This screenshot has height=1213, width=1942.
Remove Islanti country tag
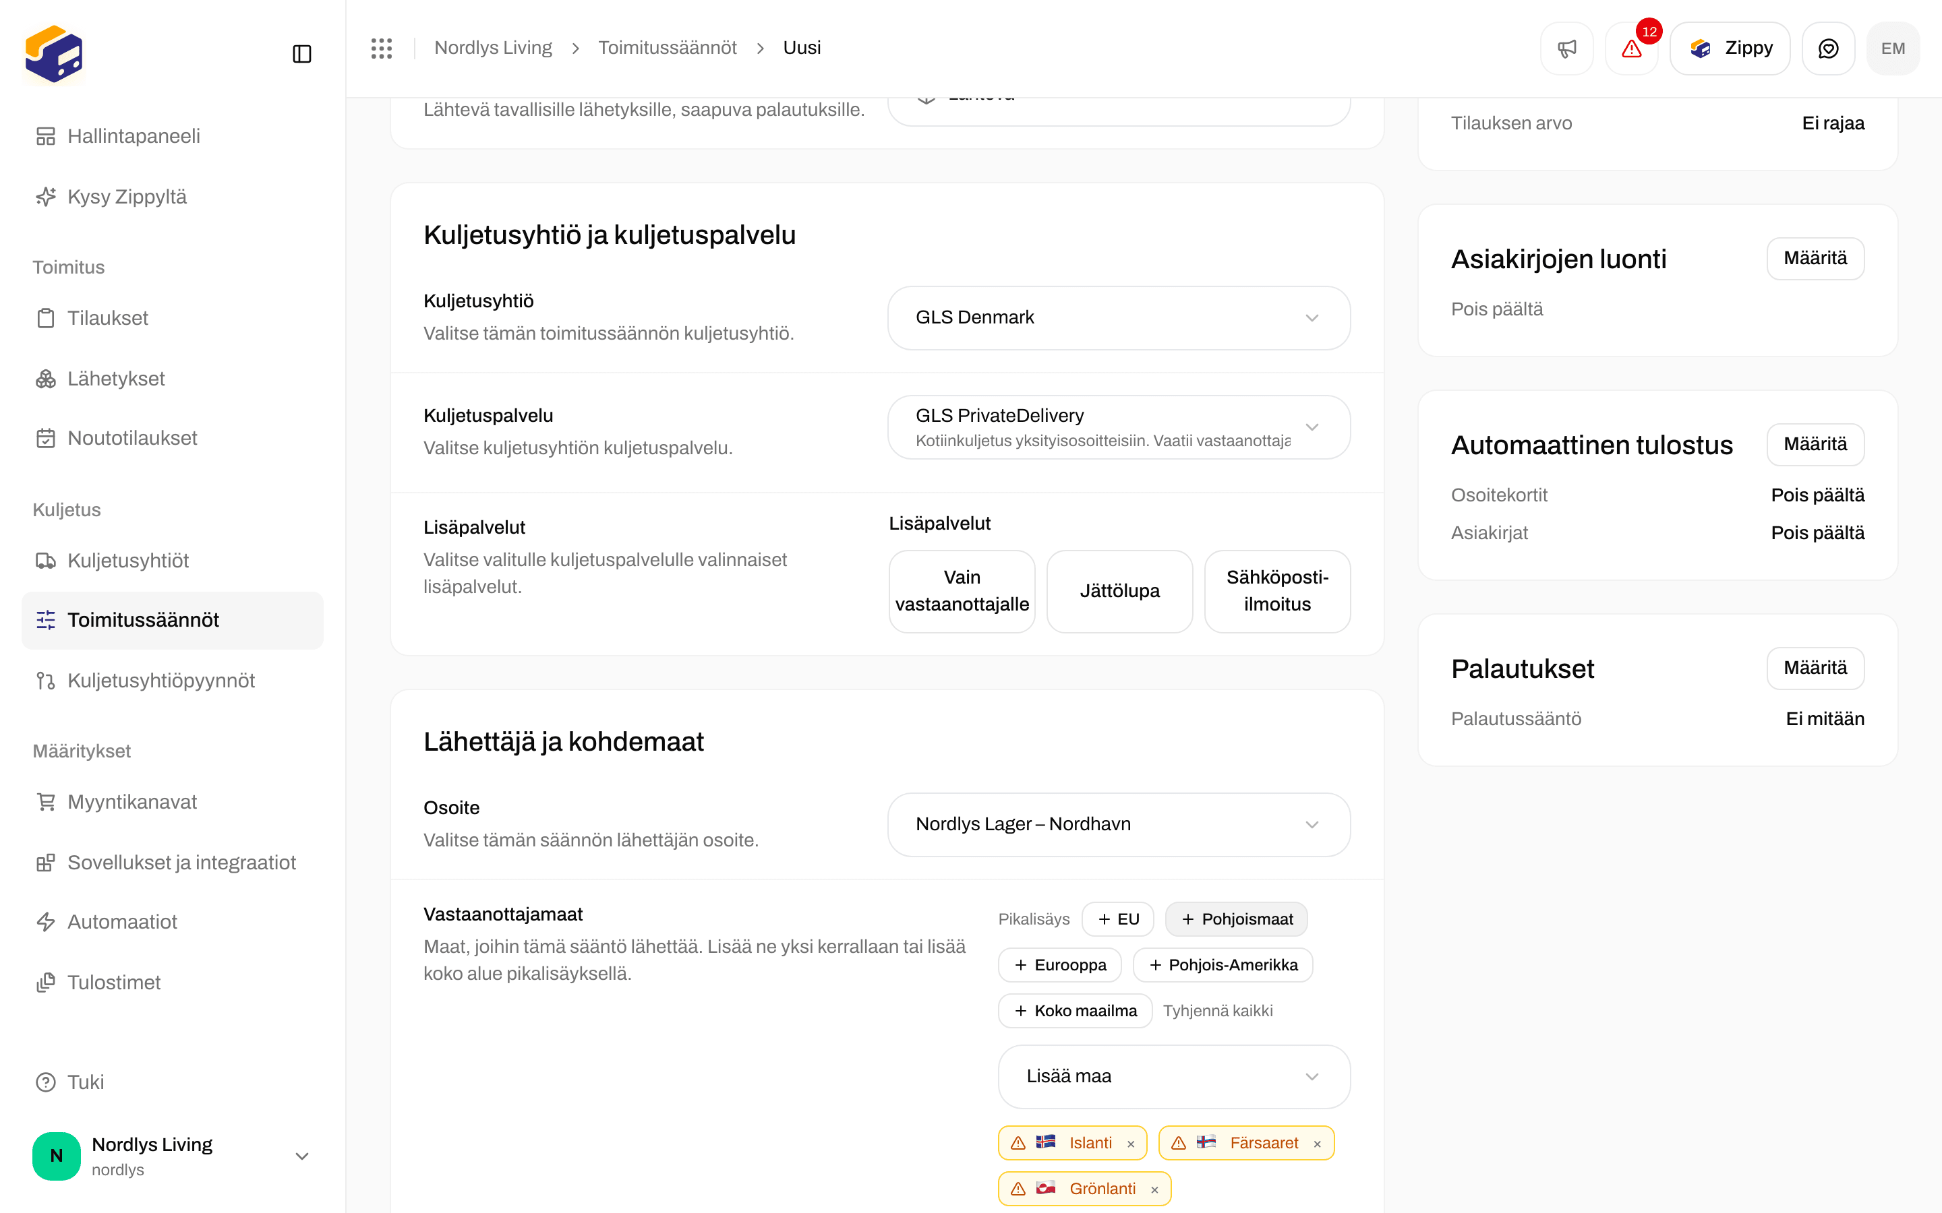point(1131,1144)
